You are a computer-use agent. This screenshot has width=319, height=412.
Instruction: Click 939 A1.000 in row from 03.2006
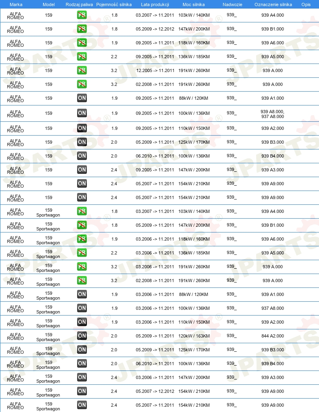272,294
